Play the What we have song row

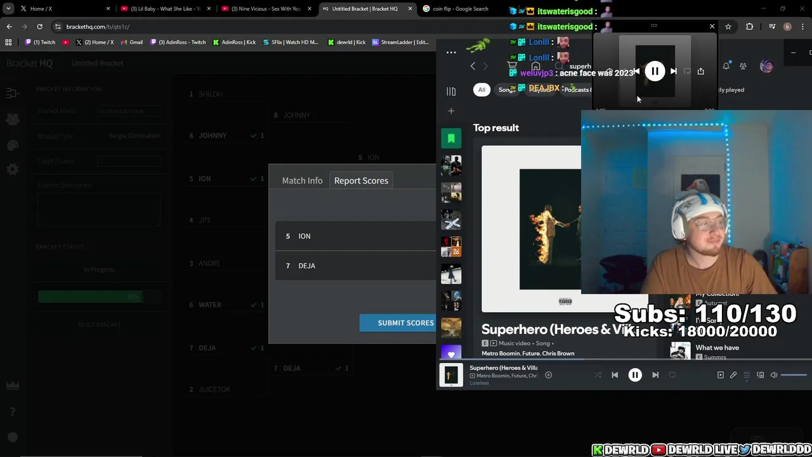(736, 352)
